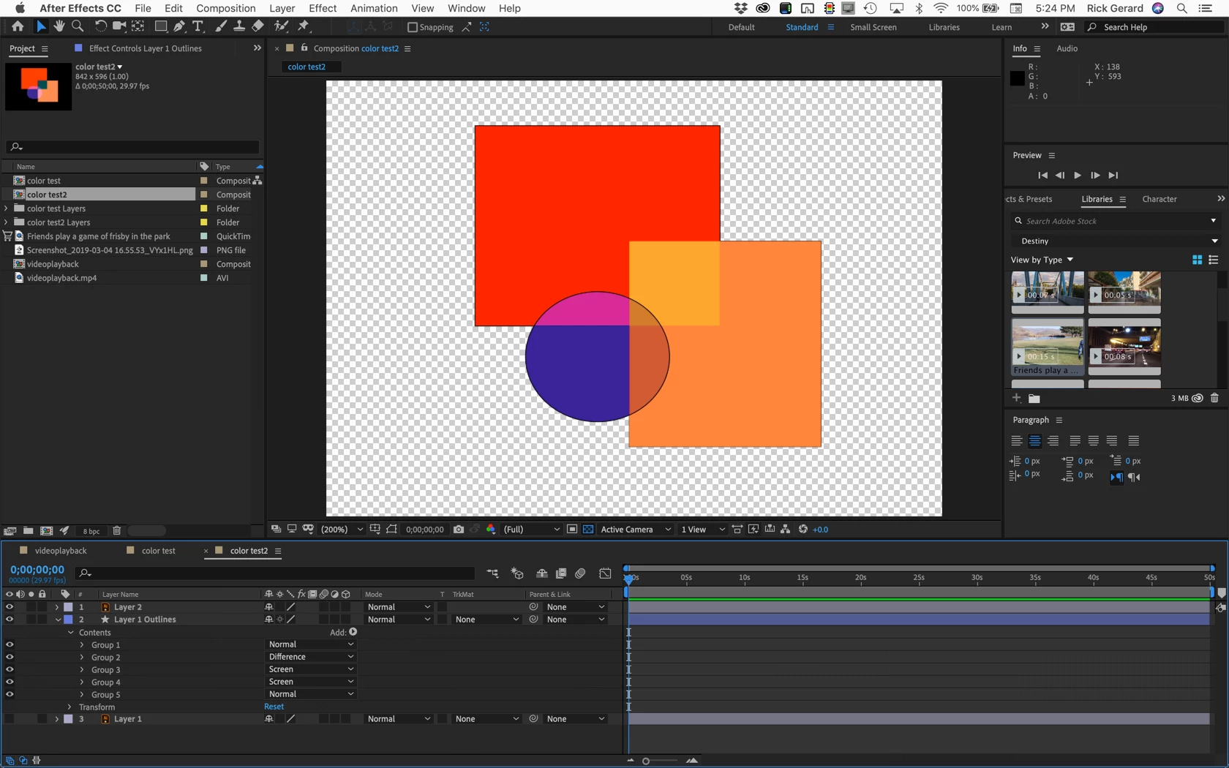The height and width of the screenshot is (768, 1229).
Task: Select the Pen tool
Action: click(179, 26)
